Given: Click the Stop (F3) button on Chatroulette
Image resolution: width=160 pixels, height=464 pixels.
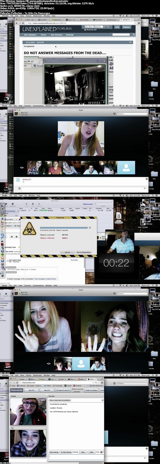Looking at the screenshot, I should [x=31, y=390].
